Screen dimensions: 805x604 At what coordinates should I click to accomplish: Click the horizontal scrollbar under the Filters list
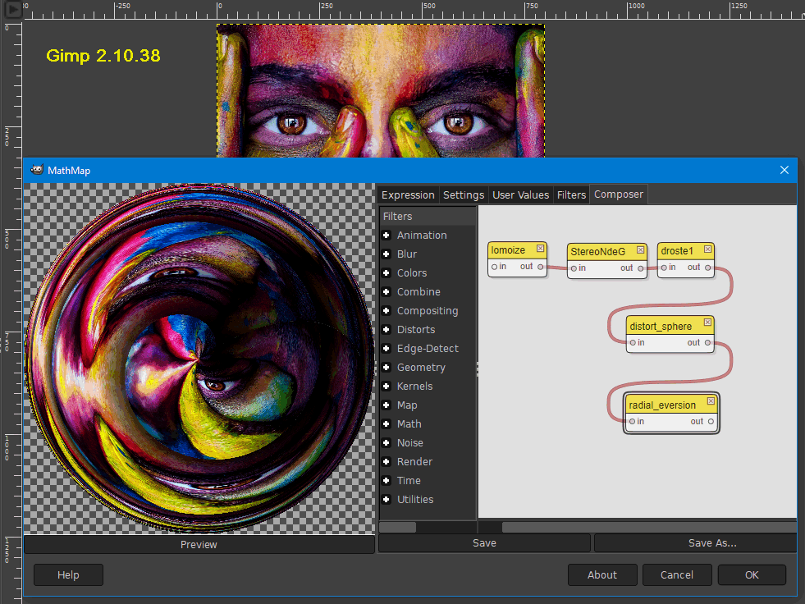[x=398, y=527]
